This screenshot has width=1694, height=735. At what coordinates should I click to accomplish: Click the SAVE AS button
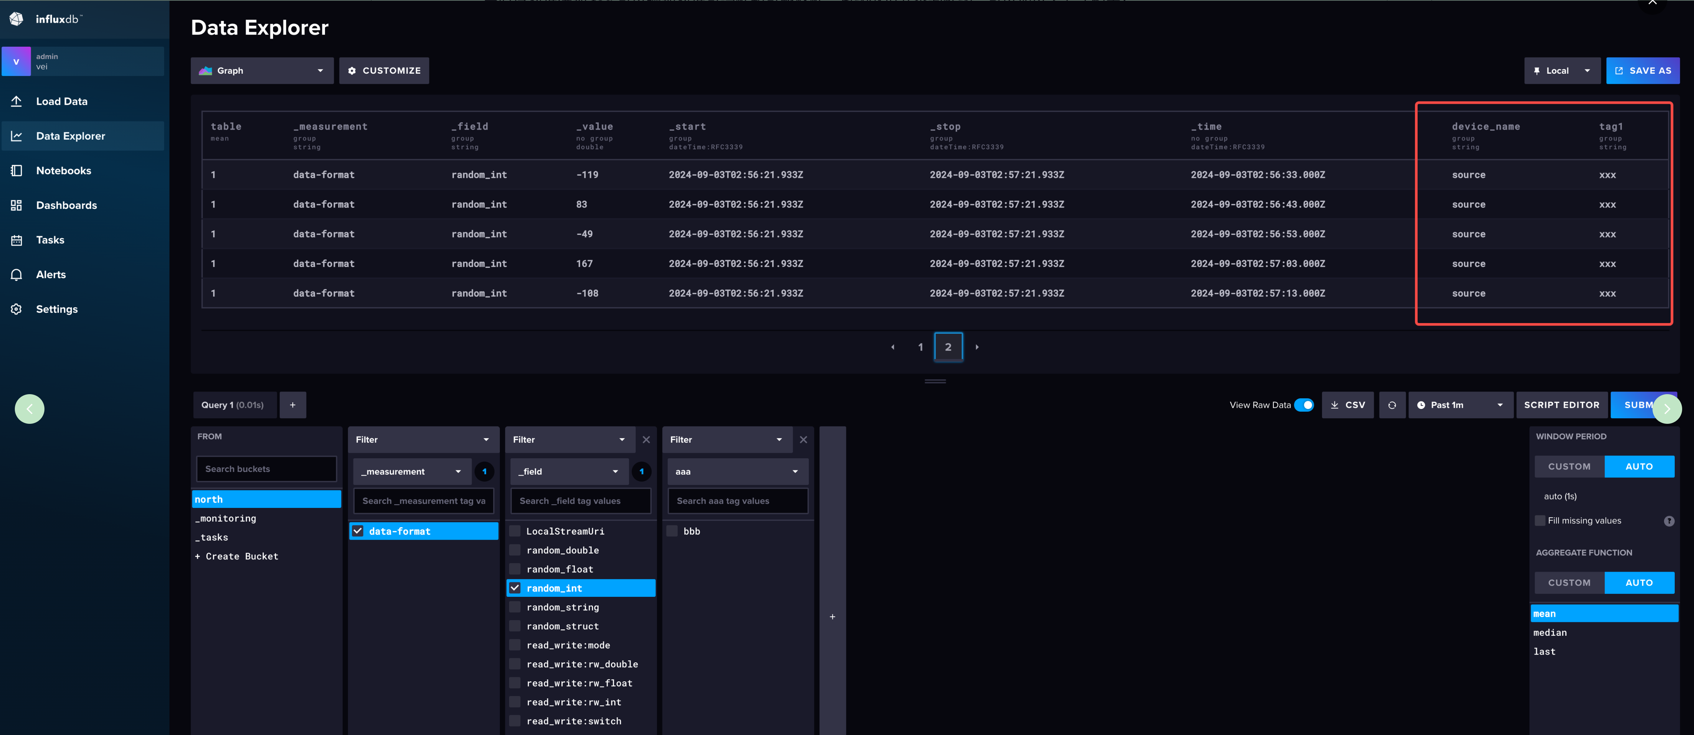pyautogui.click(x=1643, y=70)
